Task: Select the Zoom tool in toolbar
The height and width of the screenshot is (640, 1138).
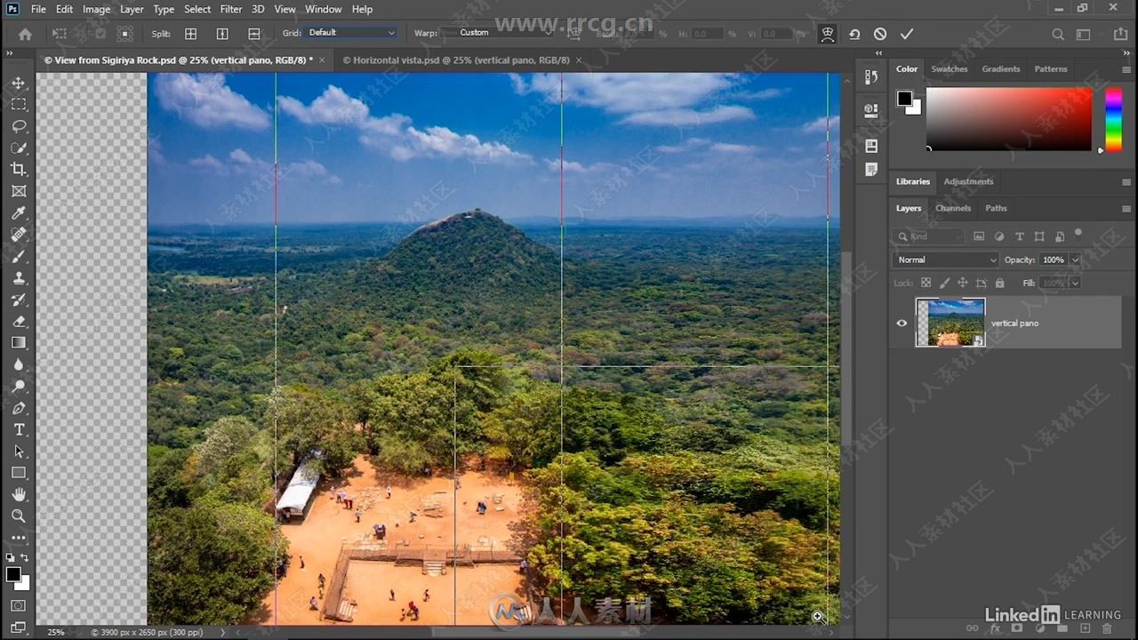Action: (x=18, y=516)
